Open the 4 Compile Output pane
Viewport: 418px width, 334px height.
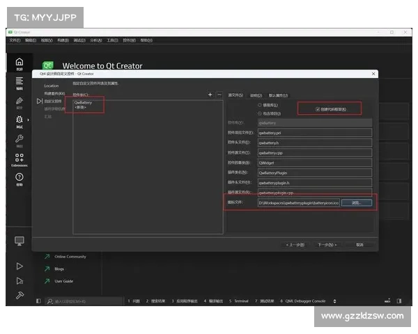[x=213, y=301]
